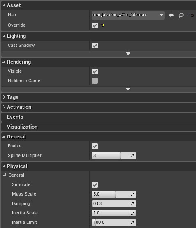Click the Mass Scale slider field
Screen dimensions: 196x228
(x=114, y=194)
